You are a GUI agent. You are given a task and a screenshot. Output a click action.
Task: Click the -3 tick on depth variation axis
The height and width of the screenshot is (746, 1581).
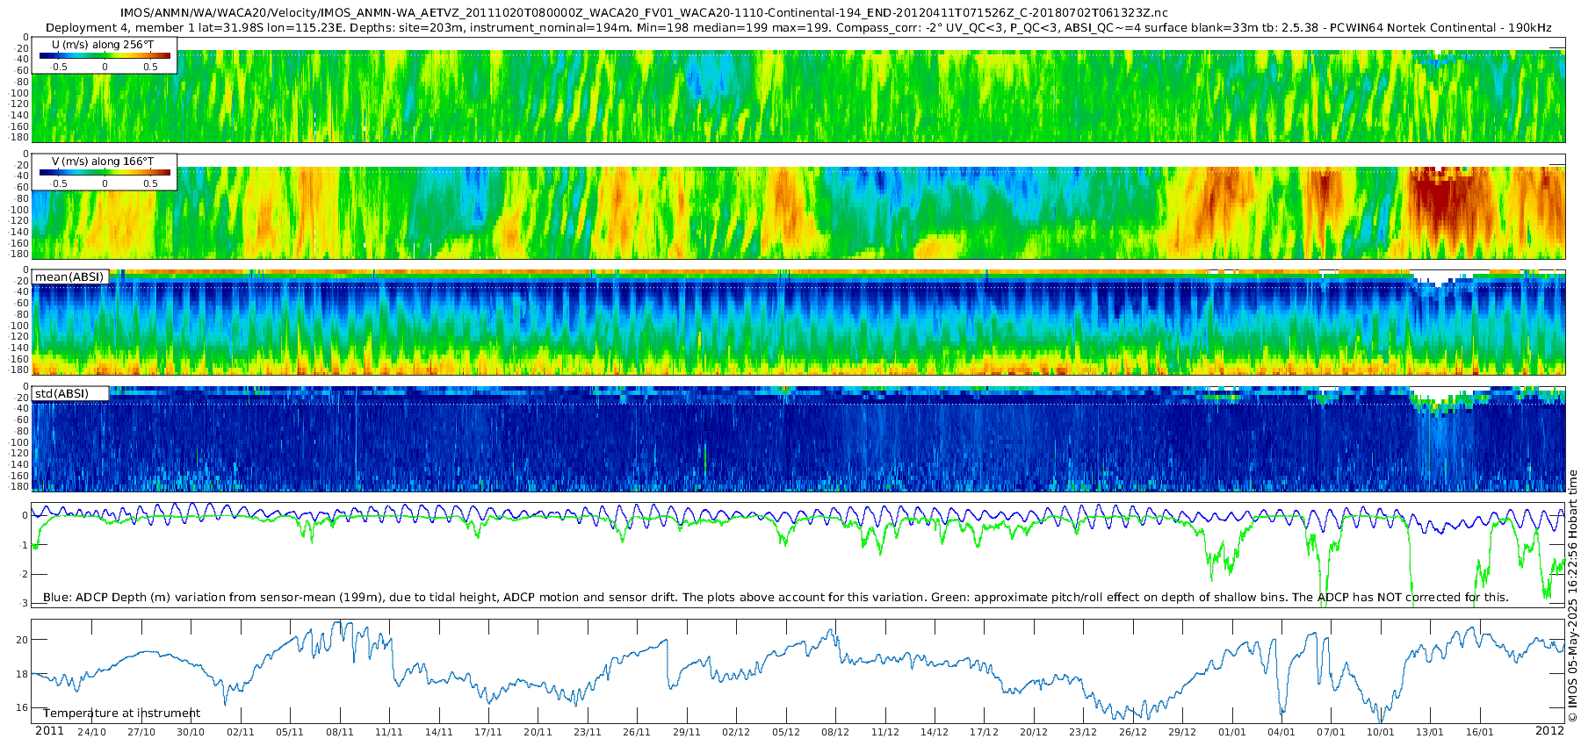24,603
